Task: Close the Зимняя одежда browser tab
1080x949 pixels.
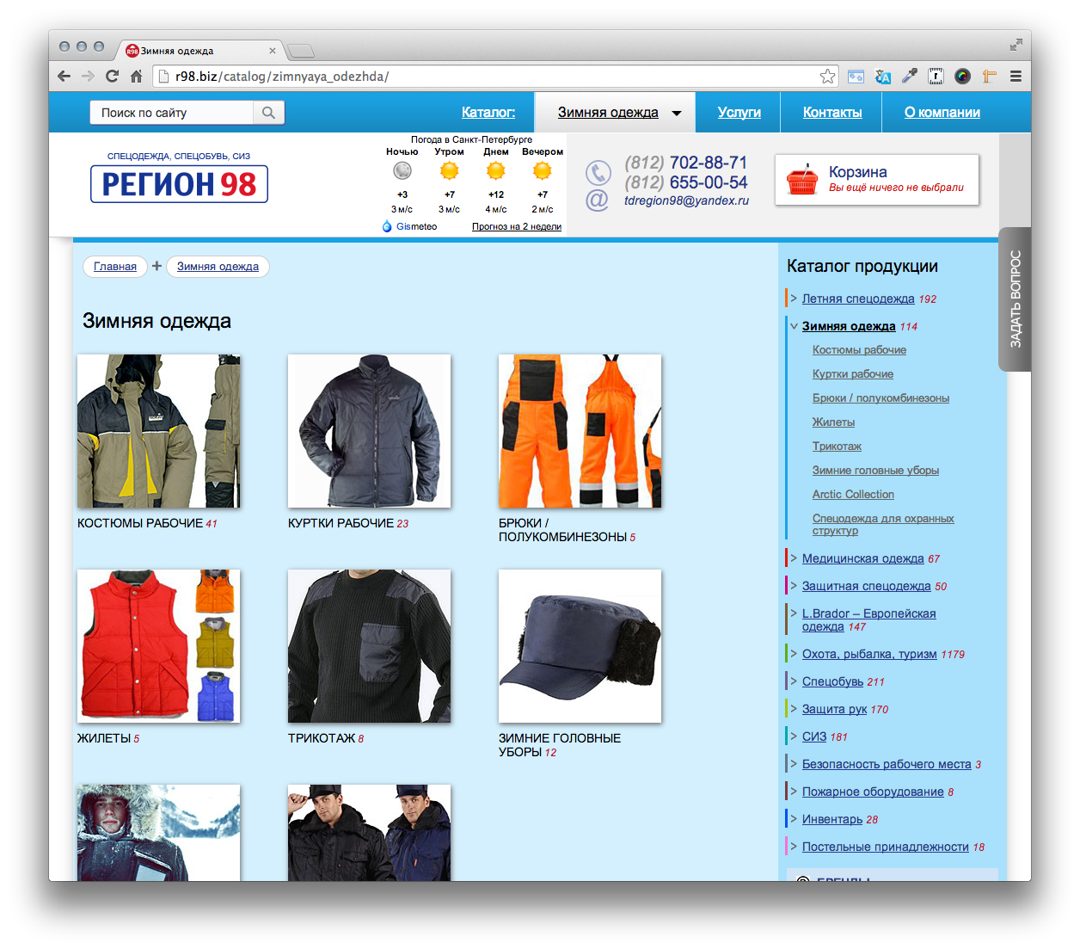Action: [x=273, y=51]
